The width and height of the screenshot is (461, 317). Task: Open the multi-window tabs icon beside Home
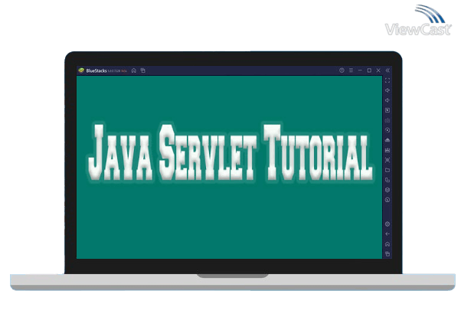point(143,70)
